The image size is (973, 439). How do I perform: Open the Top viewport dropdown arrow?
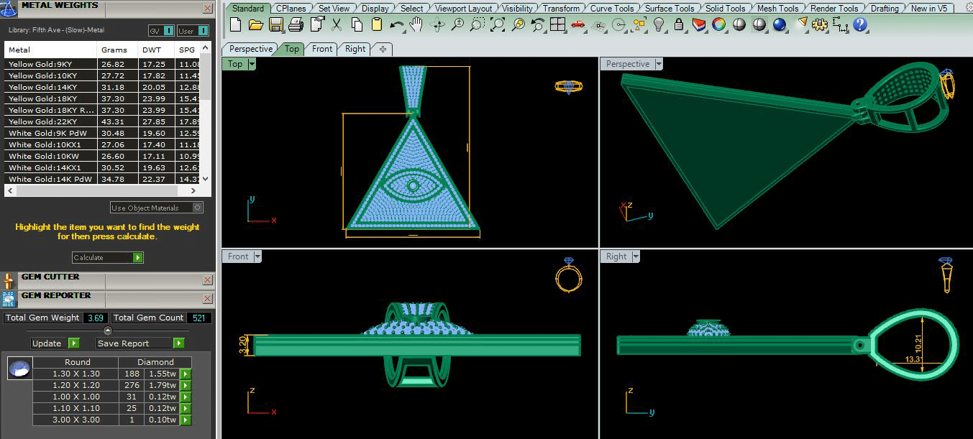click(252, 64)
